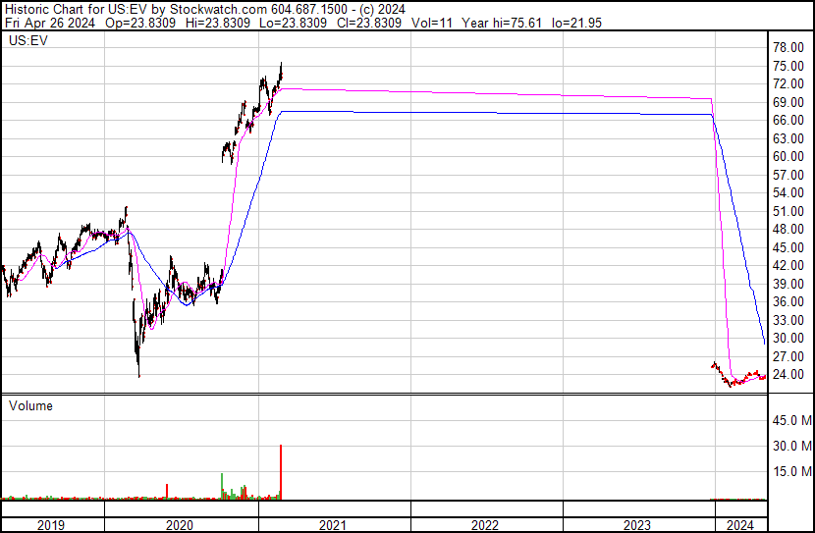Click the 24.00 price axis label
Screen dimensions: 815x533
coord(788,374)
